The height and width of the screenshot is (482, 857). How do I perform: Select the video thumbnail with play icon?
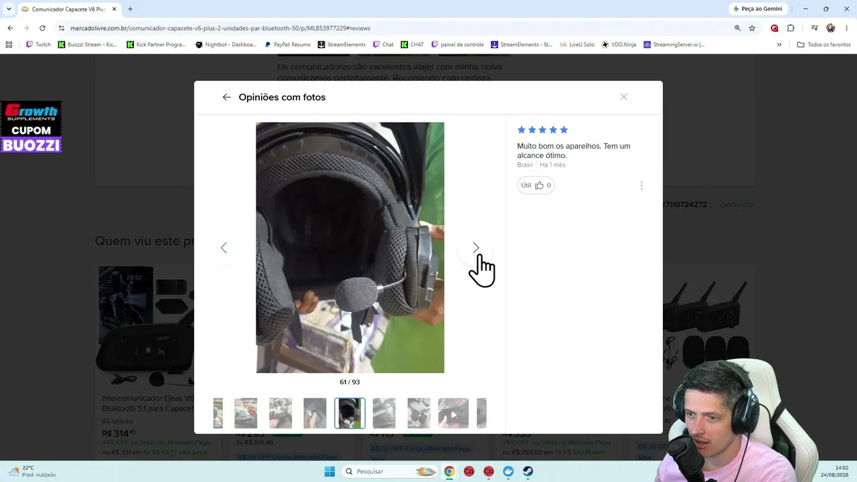(x=453, y=413)
